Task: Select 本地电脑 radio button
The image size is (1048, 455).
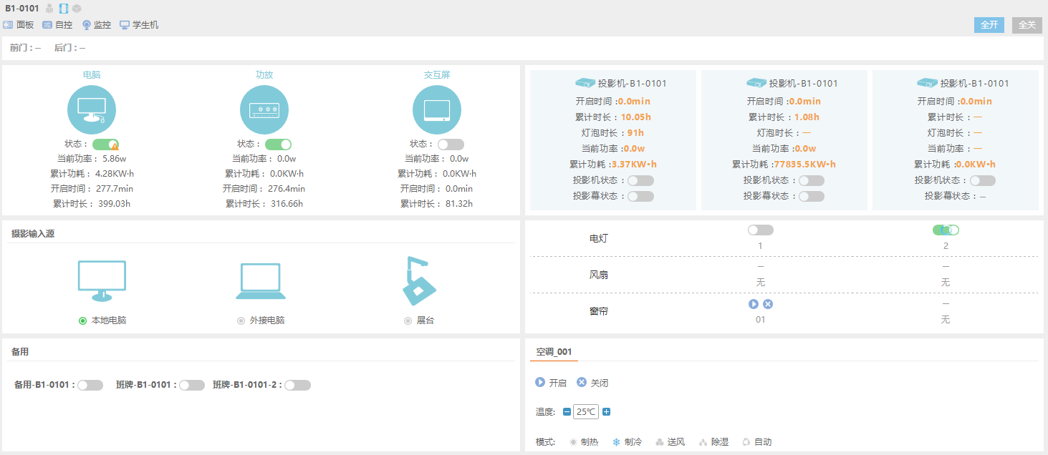Action: [82, 321]
